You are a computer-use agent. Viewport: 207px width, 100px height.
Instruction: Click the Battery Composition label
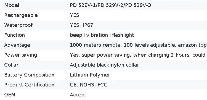pyautogui.click(x=29, y=75)
